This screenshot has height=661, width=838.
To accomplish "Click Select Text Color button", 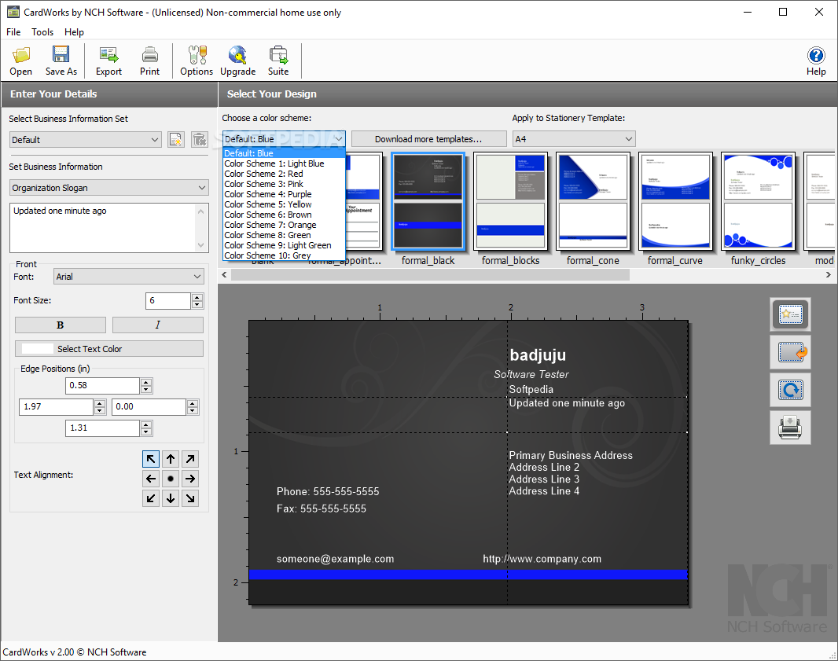I will click(x=109, y=349).
